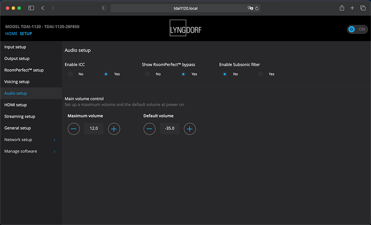
Task: Open the Safari share icon
Action: coord(342,8)
